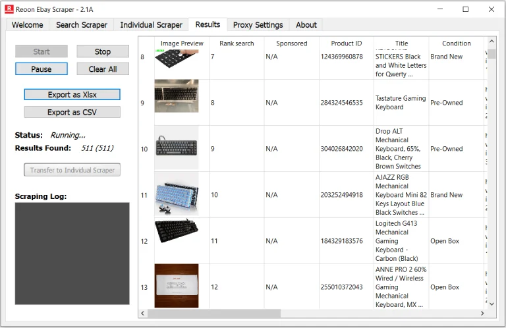Click the AJAZZ RGB Mechanical Keyboard title
Viewport: 506px width, 328px height.
(401, 195)
